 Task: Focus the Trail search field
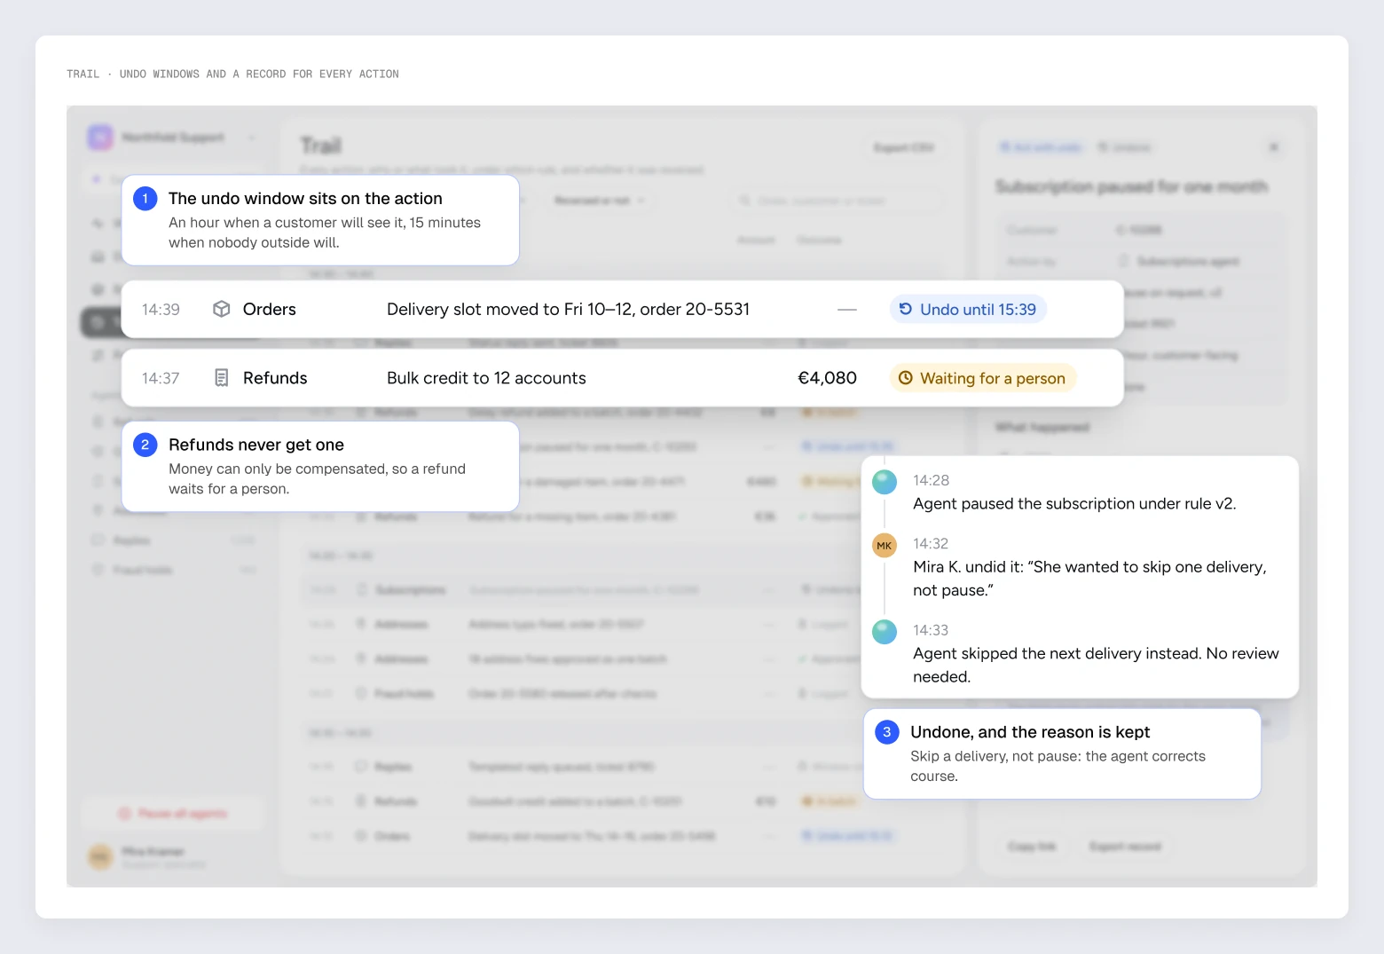pyautogui.click(x=837, y=201)
